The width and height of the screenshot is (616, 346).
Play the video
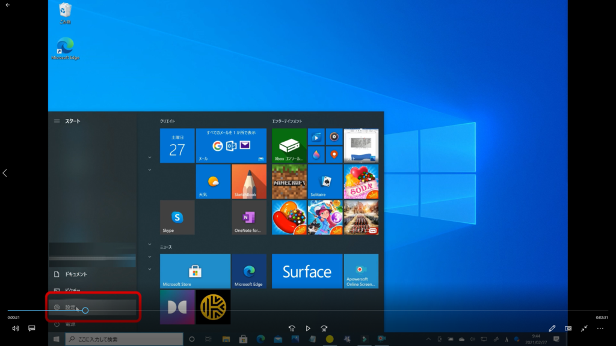point(308,329)
